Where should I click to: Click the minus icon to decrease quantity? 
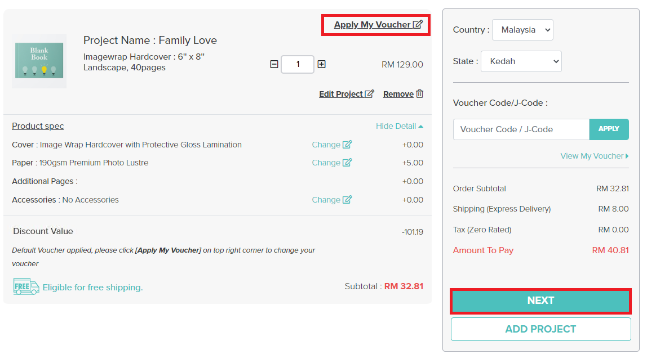point(274,64)
